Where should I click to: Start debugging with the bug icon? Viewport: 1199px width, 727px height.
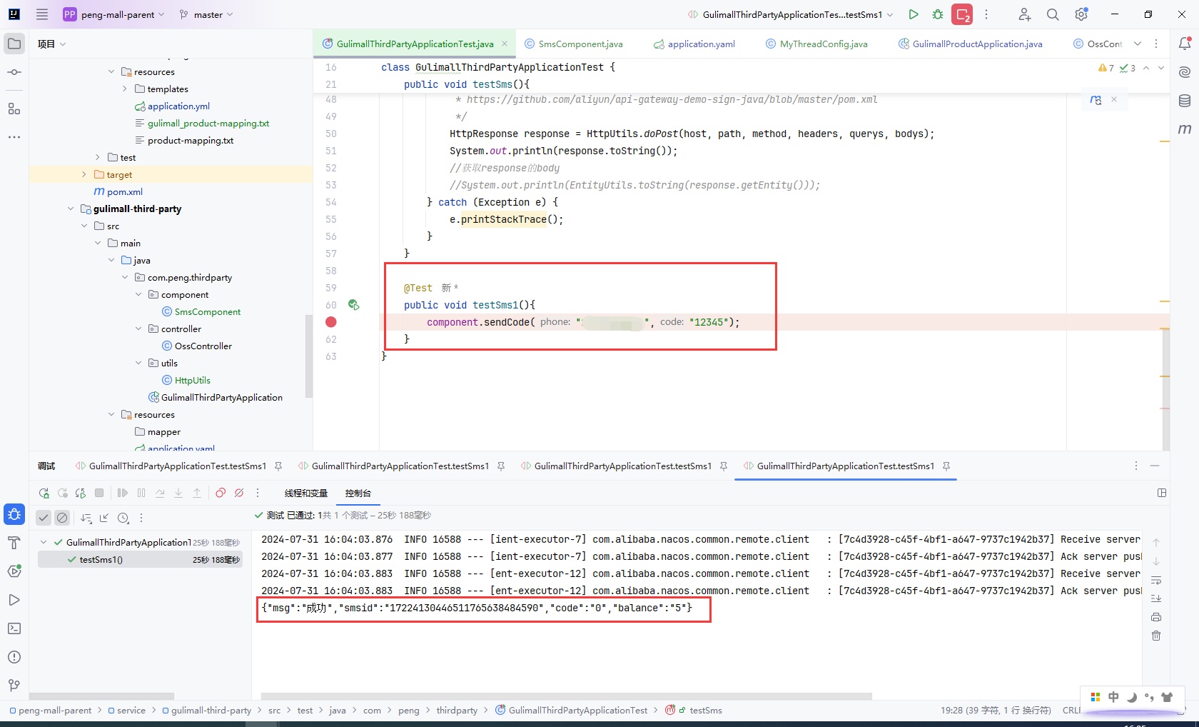[x=938, y=14]
